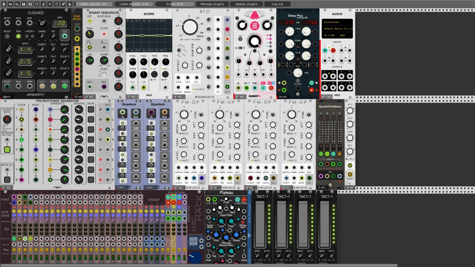Click the first FM-OP large ratio knob
Viewport: 475px width, 267px height.
point(184,115)
